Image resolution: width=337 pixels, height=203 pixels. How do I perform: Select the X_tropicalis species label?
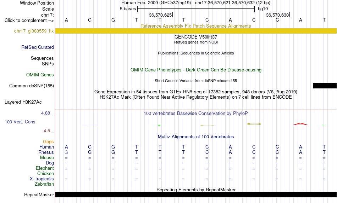[x=42, y=179]
